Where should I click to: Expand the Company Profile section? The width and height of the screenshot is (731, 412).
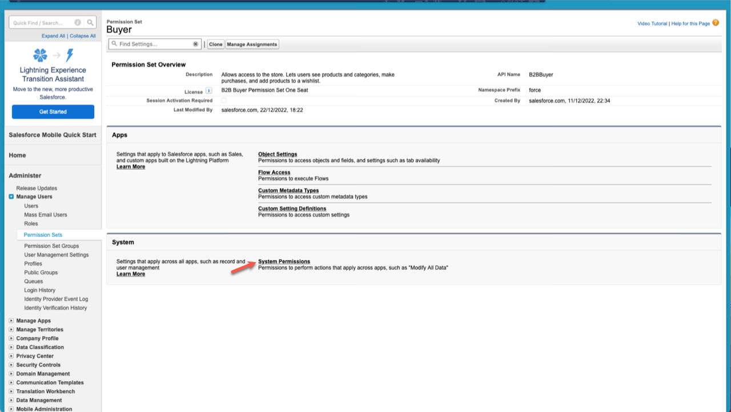tap(11, 338)
